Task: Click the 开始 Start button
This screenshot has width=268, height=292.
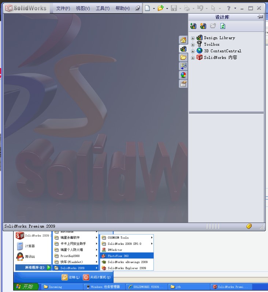Action: (x=26, y=287)
